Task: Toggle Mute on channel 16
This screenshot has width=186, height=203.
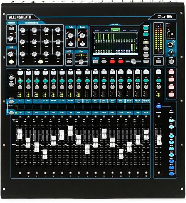Action: point(146,73)
